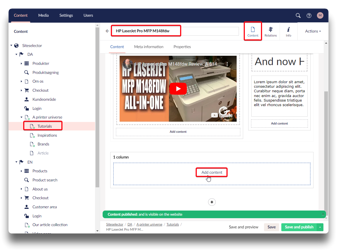The height and width of the screenshot is (251, 337).
Task: Expand the Products tree node
Action: tap(21, 171)
